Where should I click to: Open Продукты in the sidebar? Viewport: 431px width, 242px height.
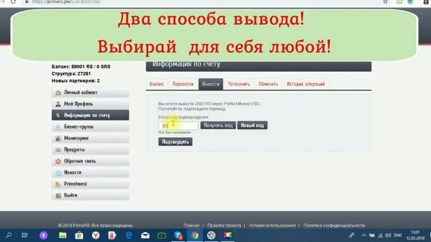[90, 150]
